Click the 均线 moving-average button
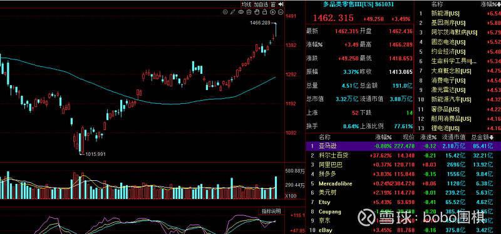Viewport: 501px width, 234px height. point(246,4)
